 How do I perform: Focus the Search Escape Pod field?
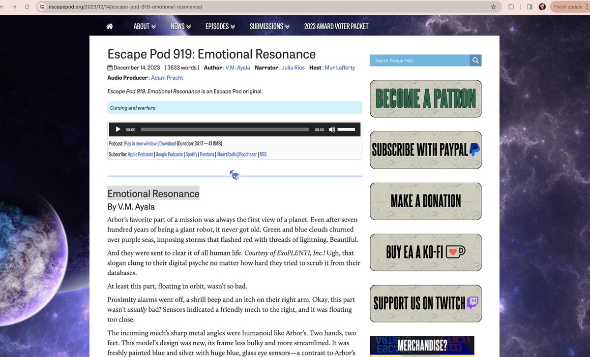[x=420, y=60]
